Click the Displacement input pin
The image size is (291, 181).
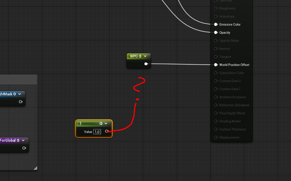pos(216,138)
